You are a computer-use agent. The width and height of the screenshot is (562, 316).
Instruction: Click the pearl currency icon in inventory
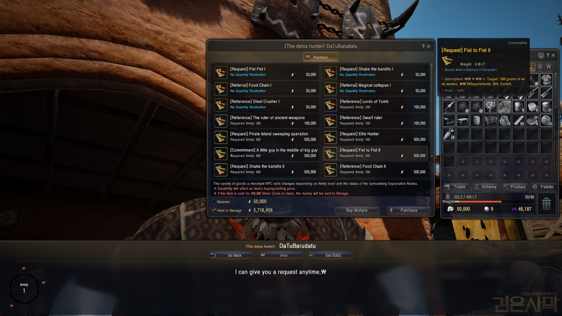click(486, 209)
